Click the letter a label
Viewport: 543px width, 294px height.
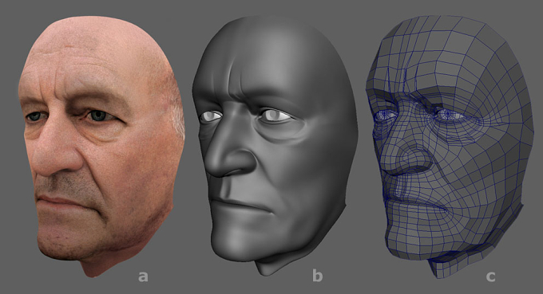[143, 276]
